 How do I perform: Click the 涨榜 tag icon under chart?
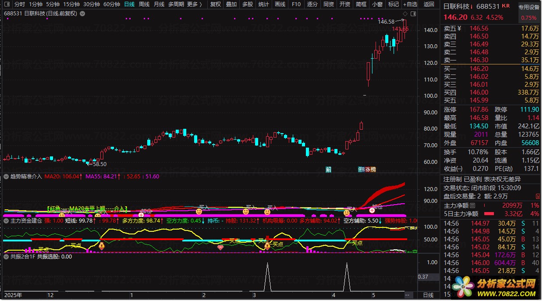point(370,170)
